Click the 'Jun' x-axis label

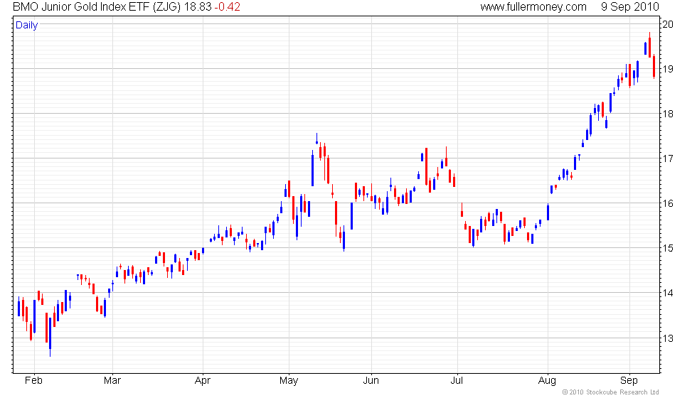tap(371, 381)
